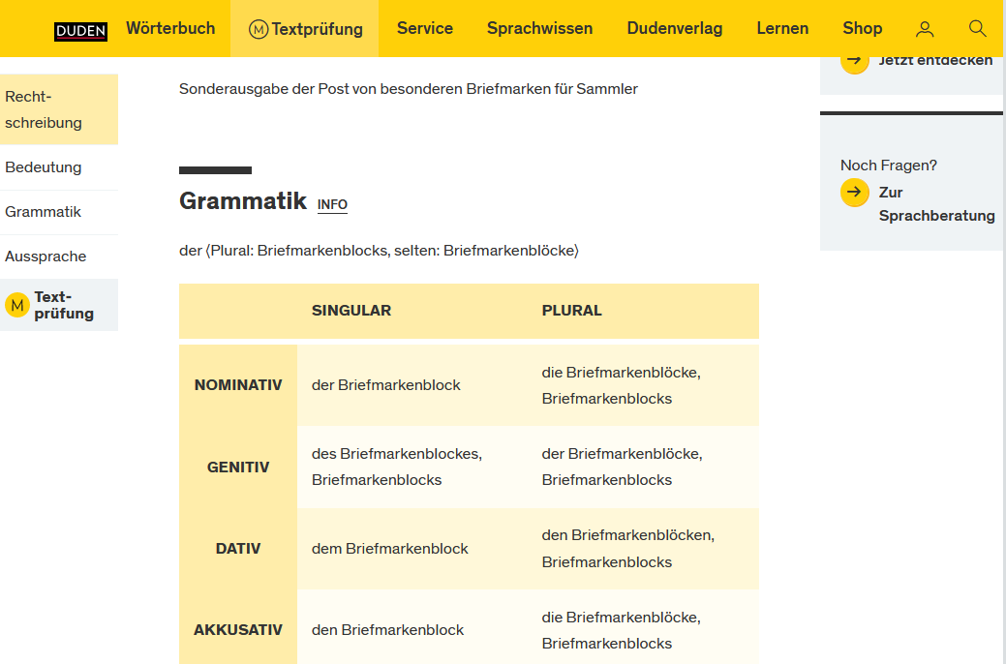The height and width of the screenshot is (664, 1006).
Task: Select Grammatik in the left sidebar
Action: (44, 212)
